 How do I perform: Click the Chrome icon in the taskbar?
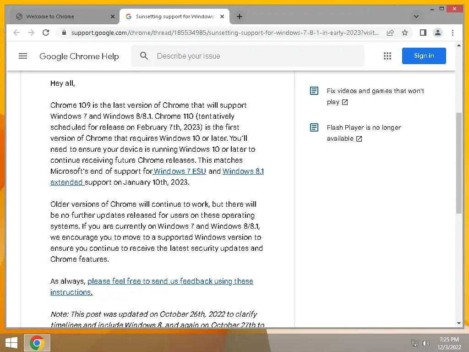(37, 343)
